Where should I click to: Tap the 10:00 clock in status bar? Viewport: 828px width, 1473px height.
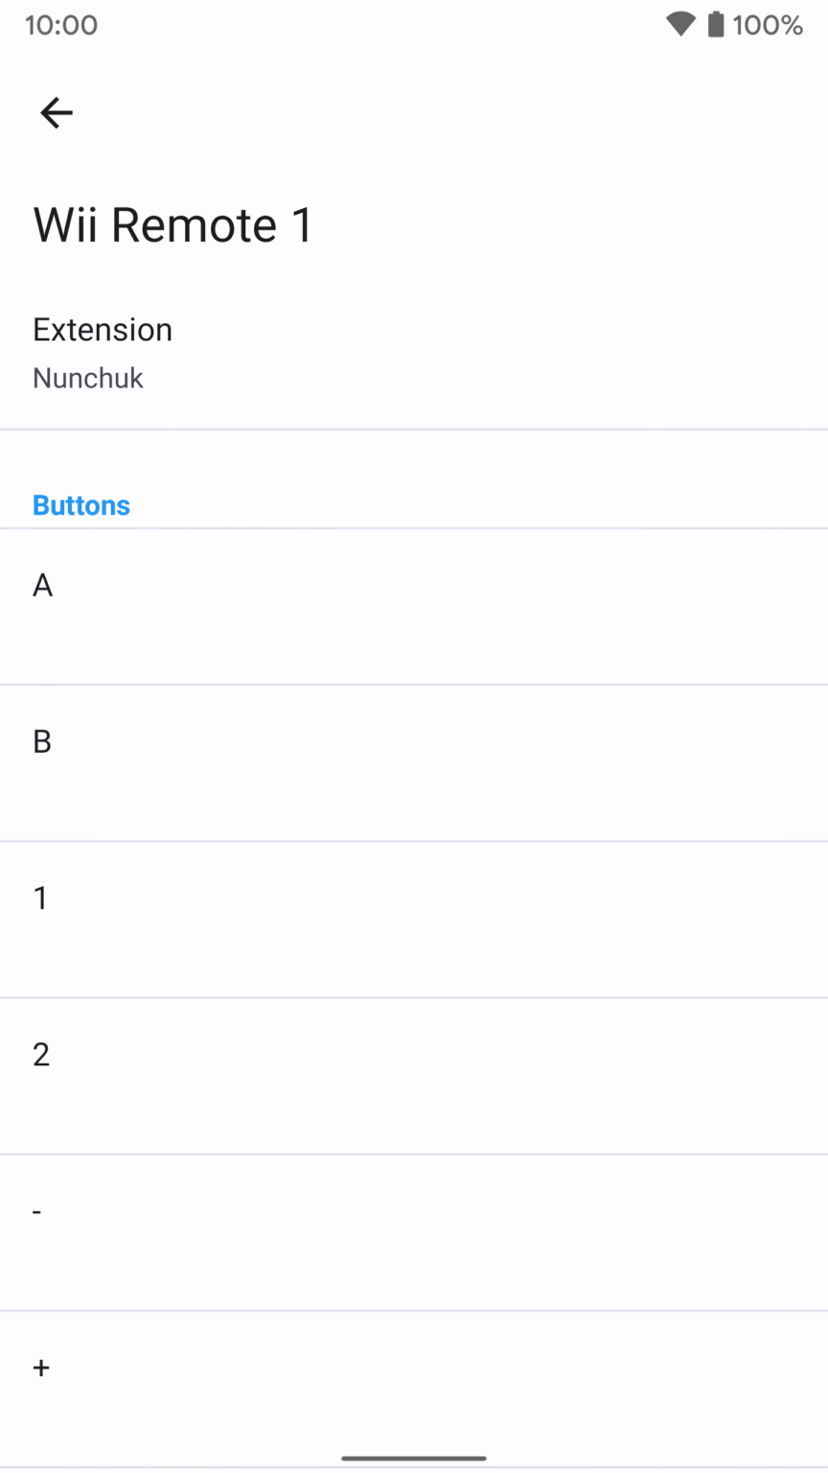tap(61, 25)
